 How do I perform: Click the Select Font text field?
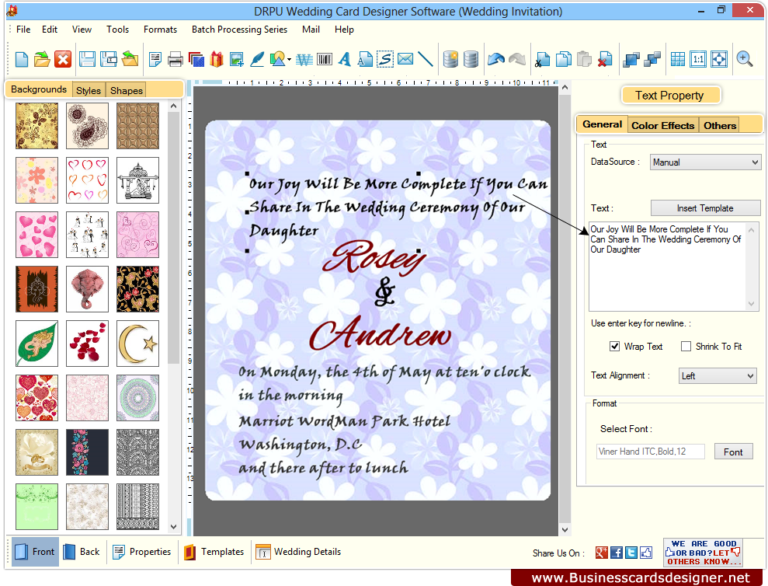click(651, 452)
